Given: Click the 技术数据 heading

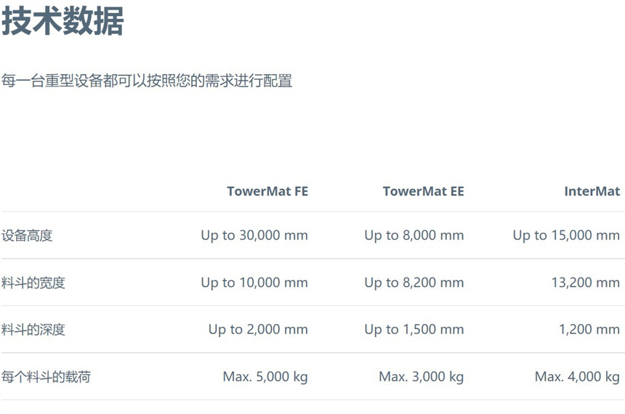Looking at the screenshot, I should point(62,21).
